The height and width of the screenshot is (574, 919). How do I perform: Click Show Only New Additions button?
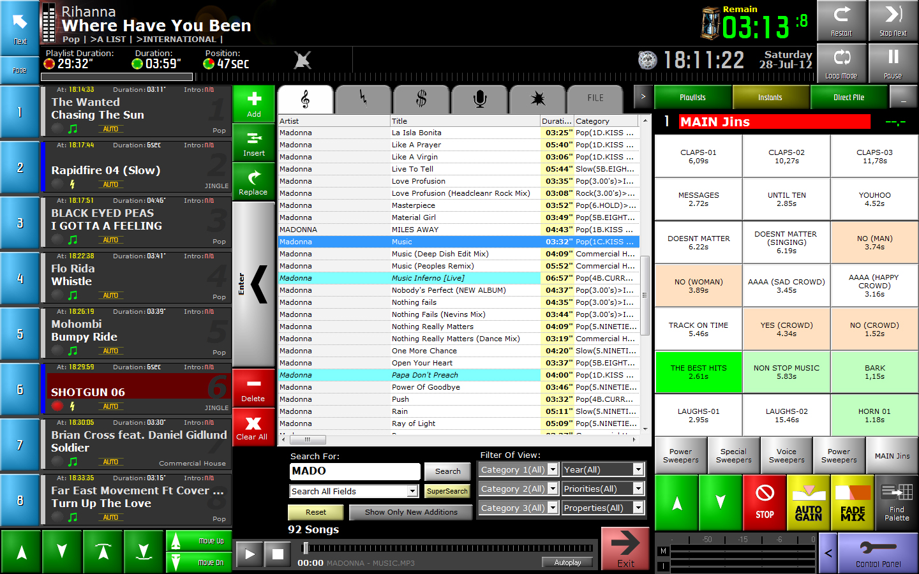pos(411,512)
